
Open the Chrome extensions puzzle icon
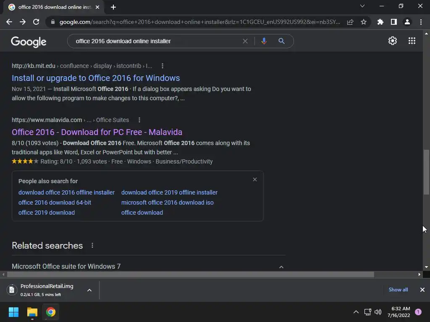(380, 22)
